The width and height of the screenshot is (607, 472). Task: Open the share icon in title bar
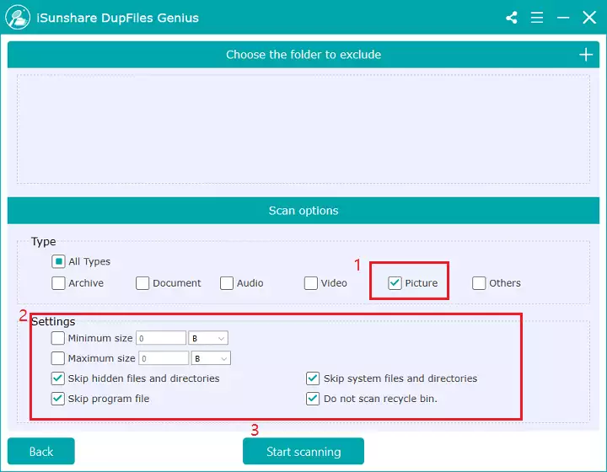tap(512, 18)
